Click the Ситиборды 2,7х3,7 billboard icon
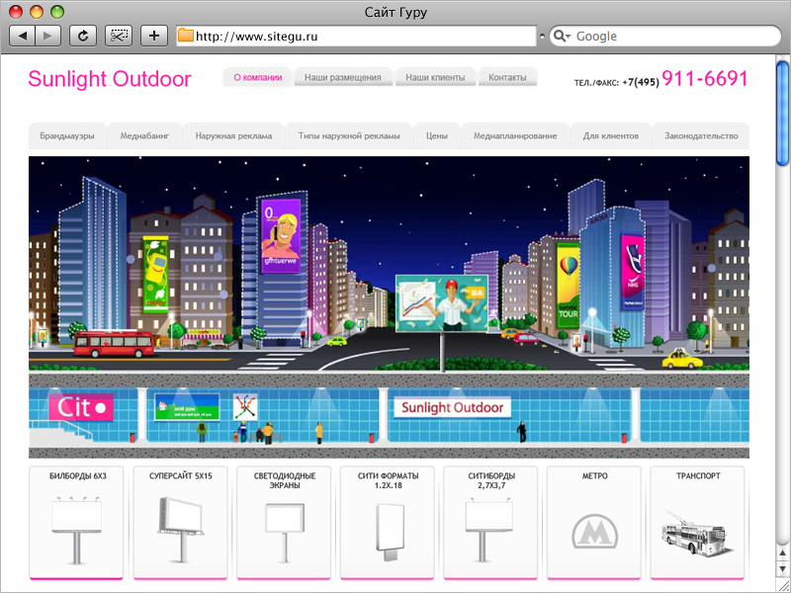Screen dimensions: 791x593 coord(488,531)
